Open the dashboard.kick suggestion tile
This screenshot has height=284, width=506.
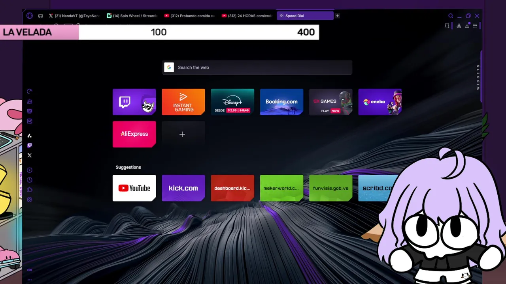(232, 188)
